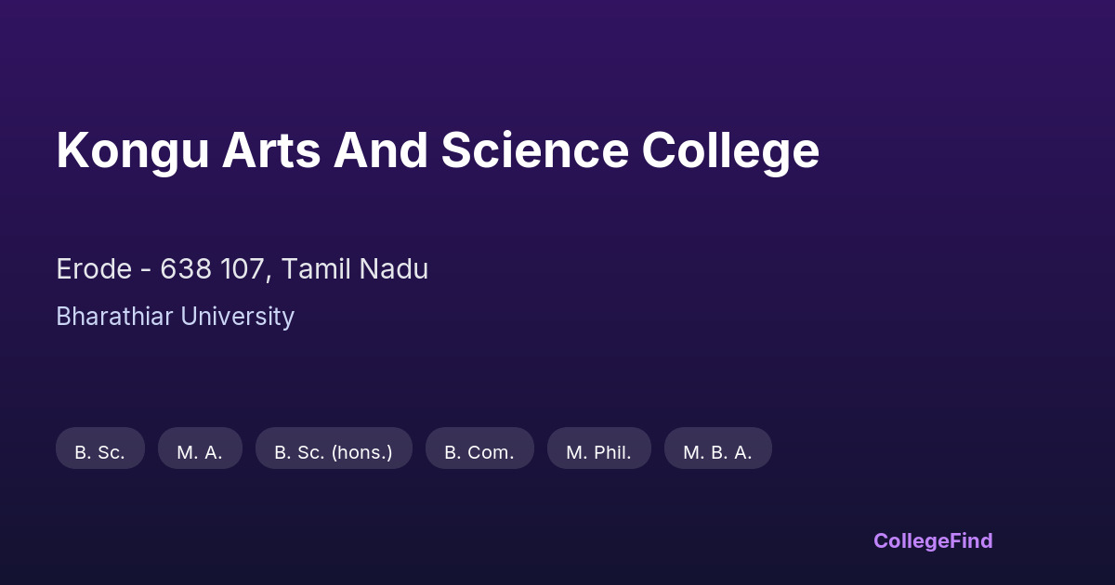Viewport: 1115px width, 585px height.
Task: Select the M. A. course tag
Action: tap(200, 452)
